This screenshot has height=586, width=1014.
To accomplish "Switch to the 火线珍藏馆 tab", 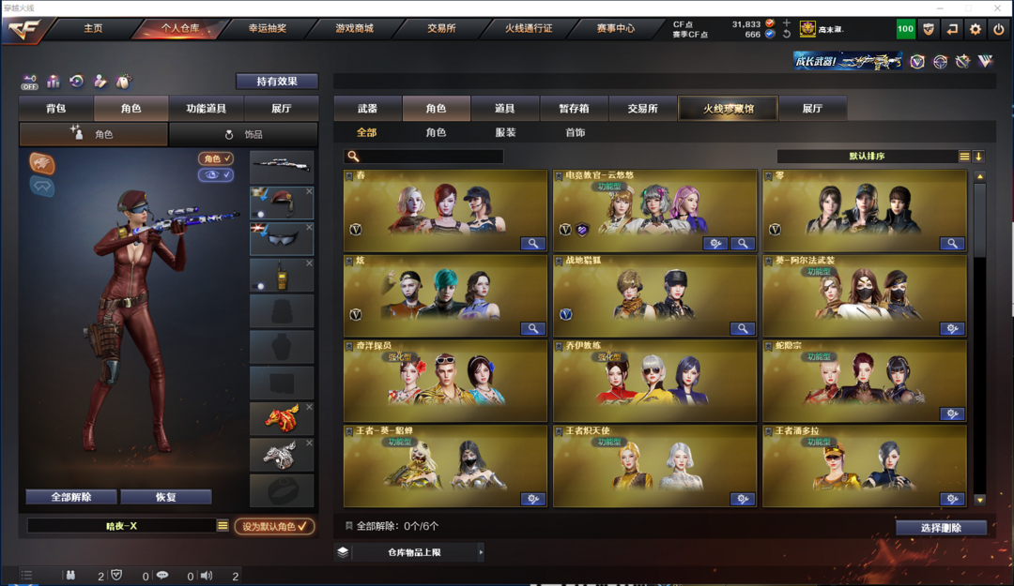I will [x=729, y=109].
